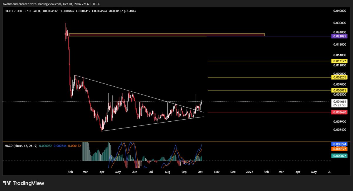Click the 0.014000 price scale label
Screen dimensions: 353x191
pyautogui.click(x=339, y=55)
